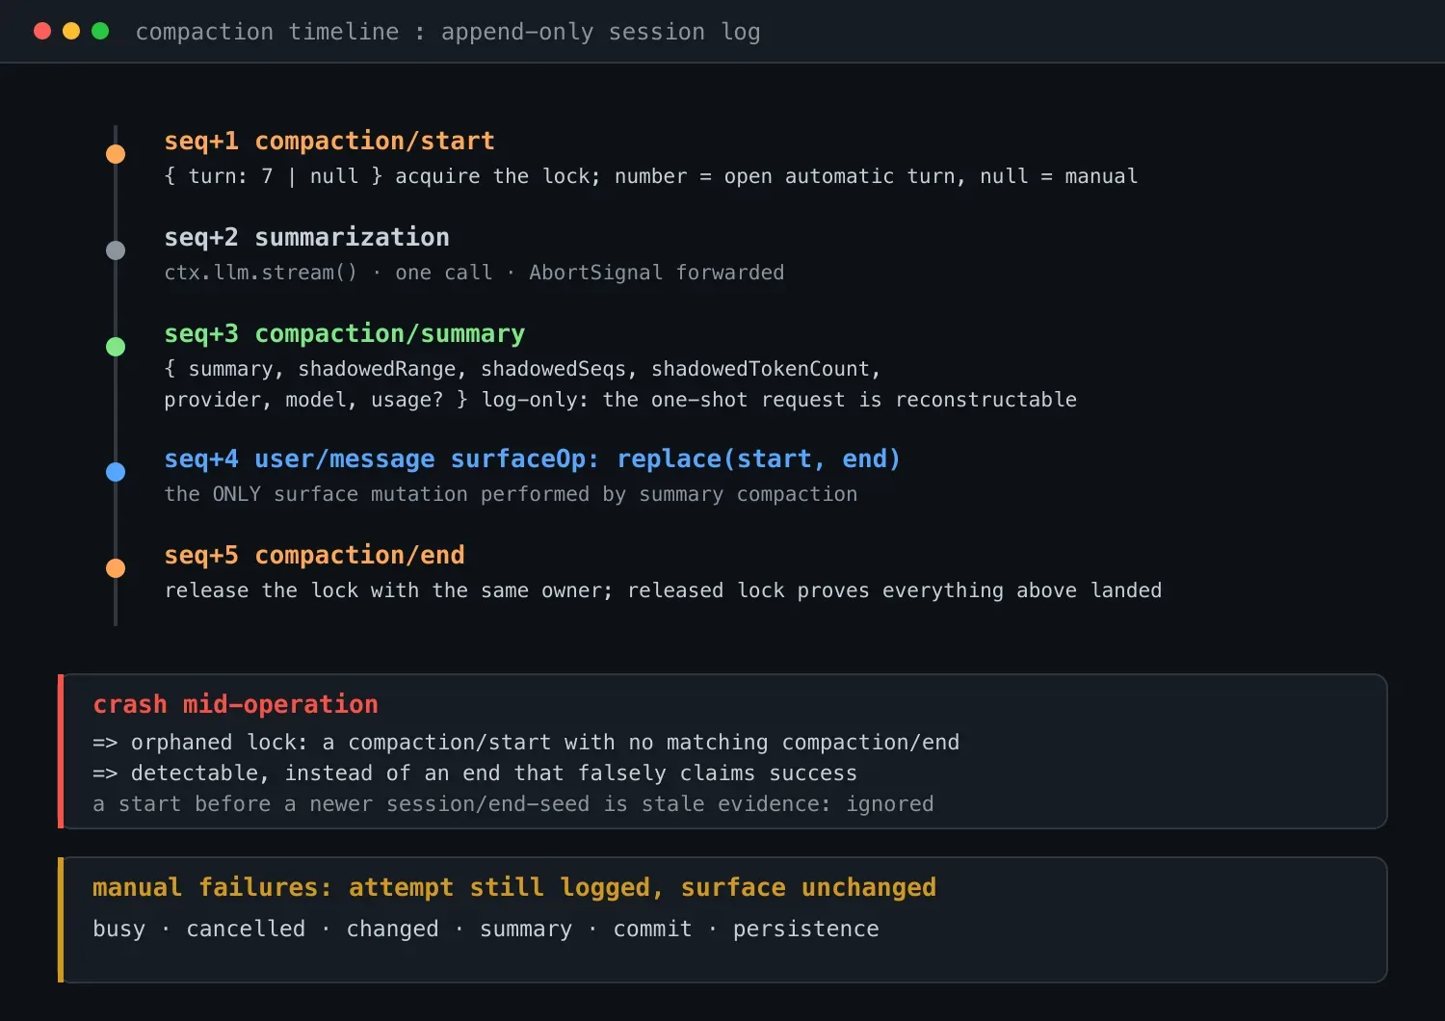
Task: Click the line '{ turn: 7 | null } acquire the lock'
Action: coord(651,176)
